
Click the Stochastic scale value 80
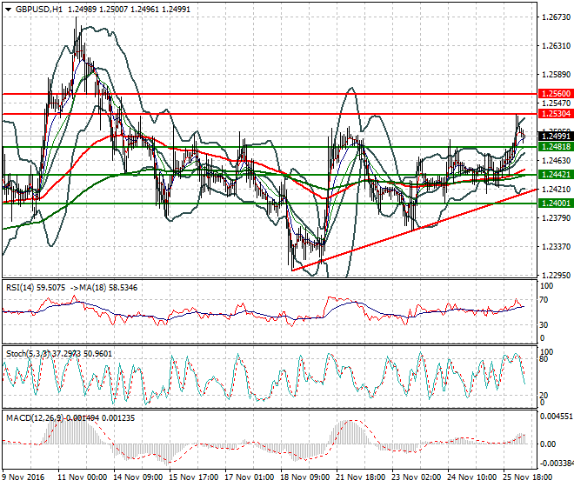pos(544,359)
